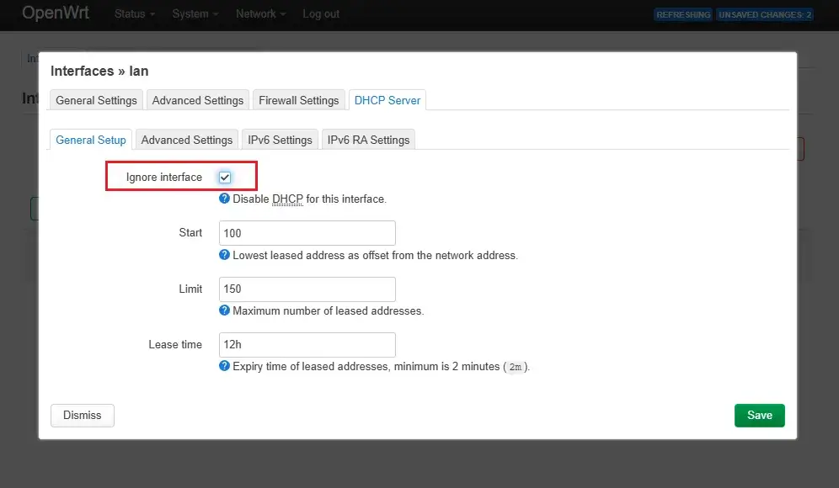Click the Unsaved Changes indicator
This screenshot has height=488, width=839.
click(x=765, y=14)
